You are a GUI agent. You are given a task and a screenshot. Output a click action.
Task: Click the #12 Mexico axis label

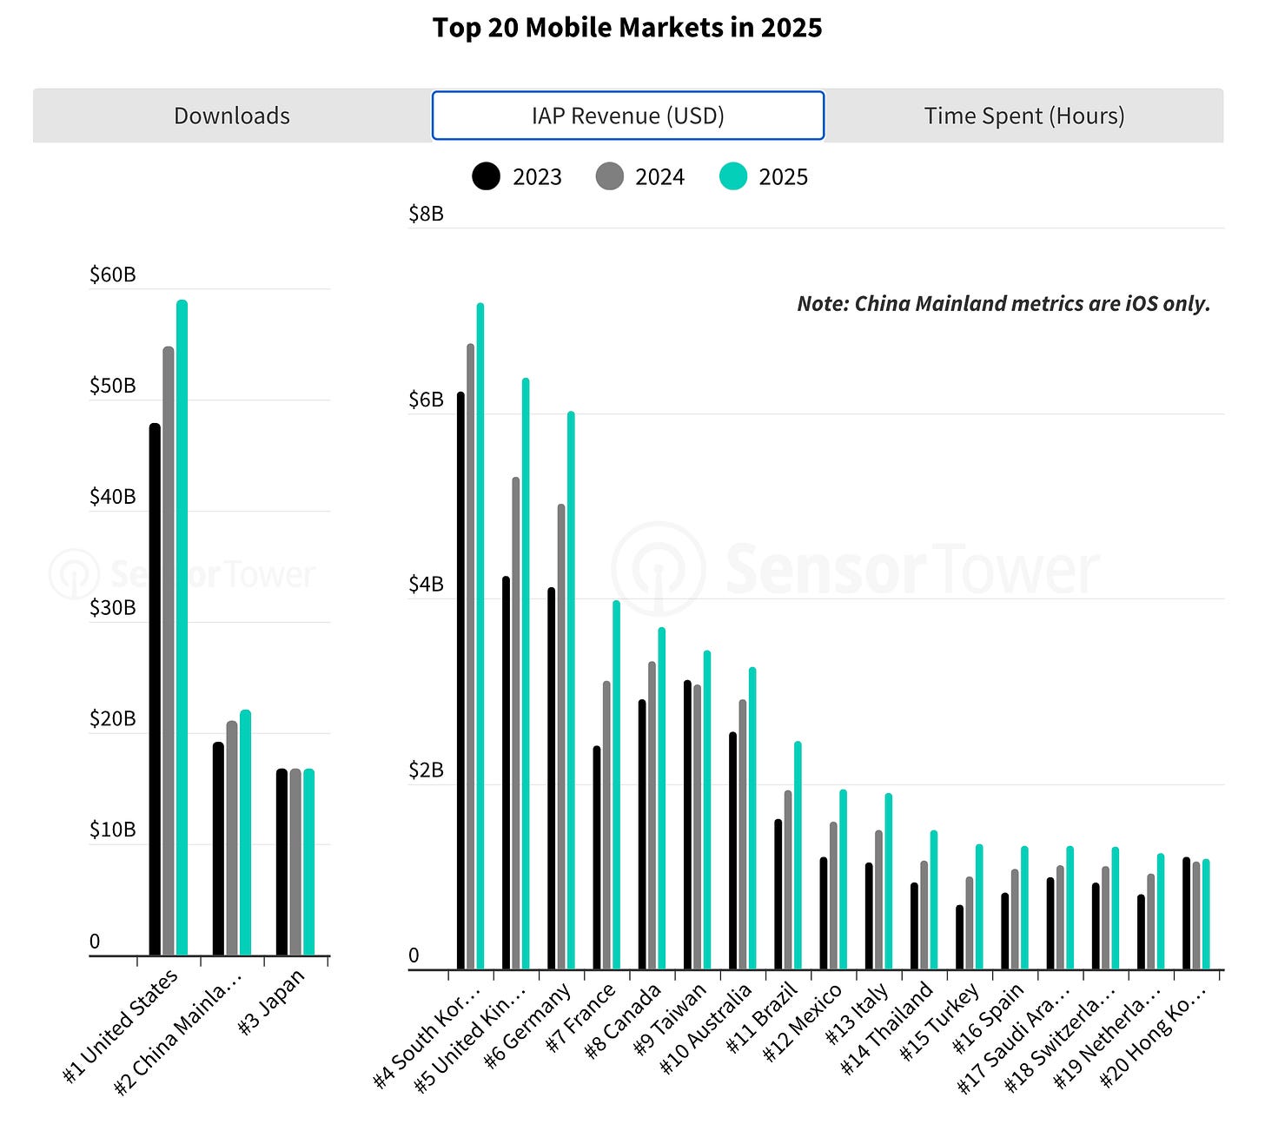[x=803, y=1022]
